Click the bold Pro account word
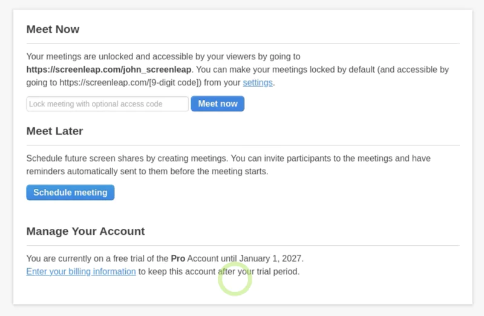This screenshot has width=484, height=316. (178, 258)
